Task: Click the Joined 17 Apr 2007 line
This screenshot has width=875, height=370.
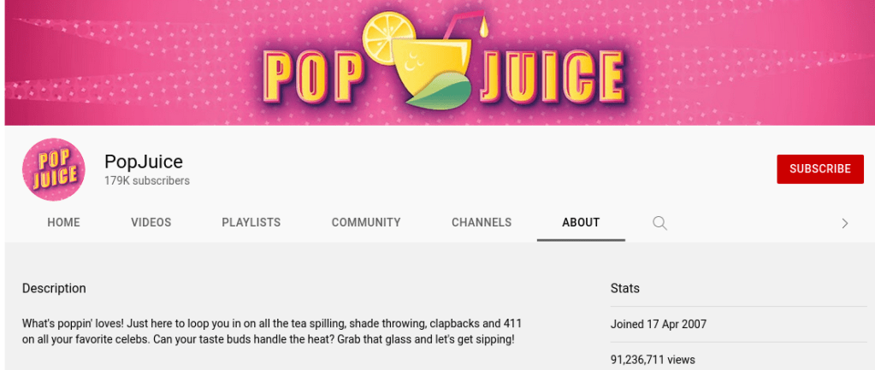Action: (x=659, y=325)
